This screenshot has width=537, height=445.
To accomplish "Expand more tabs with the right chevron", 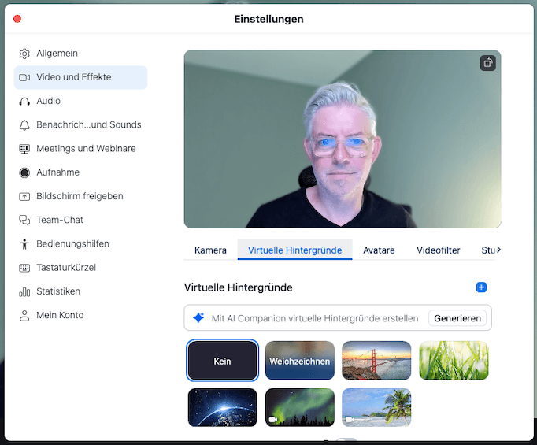I will [x=498, y=250].
